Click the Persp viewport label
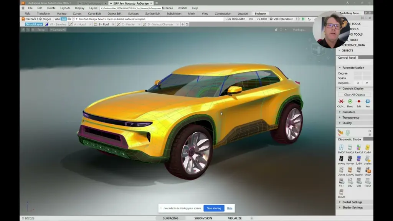The height and width of the screenshot is (221, 393). [41, 30]
